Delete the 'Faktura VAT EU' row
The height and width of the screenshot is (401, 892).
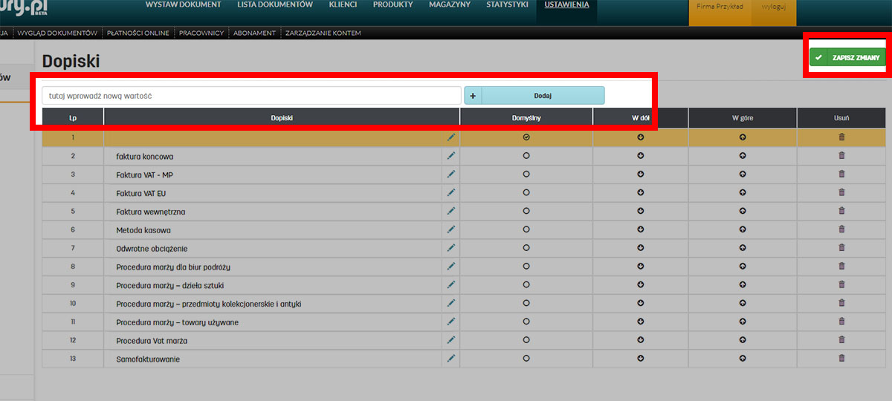841,193
